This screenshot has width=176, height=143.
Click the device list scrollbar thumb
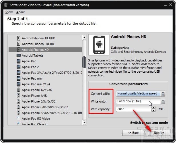(84, 62)
